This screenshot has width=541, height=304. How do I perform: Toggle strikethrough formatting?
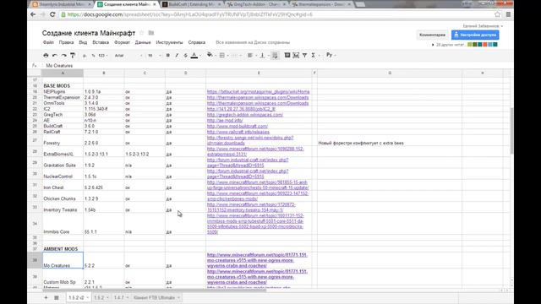185,55
